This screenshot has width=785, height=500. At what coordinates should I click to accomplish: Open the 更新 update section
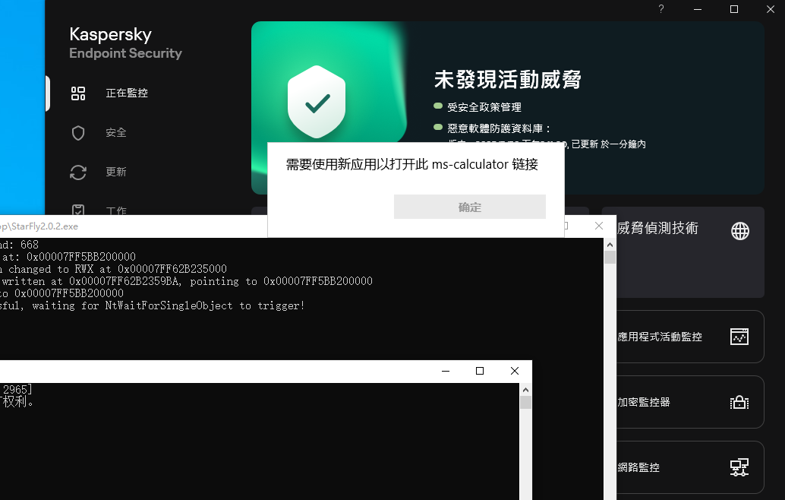[115, 172]
